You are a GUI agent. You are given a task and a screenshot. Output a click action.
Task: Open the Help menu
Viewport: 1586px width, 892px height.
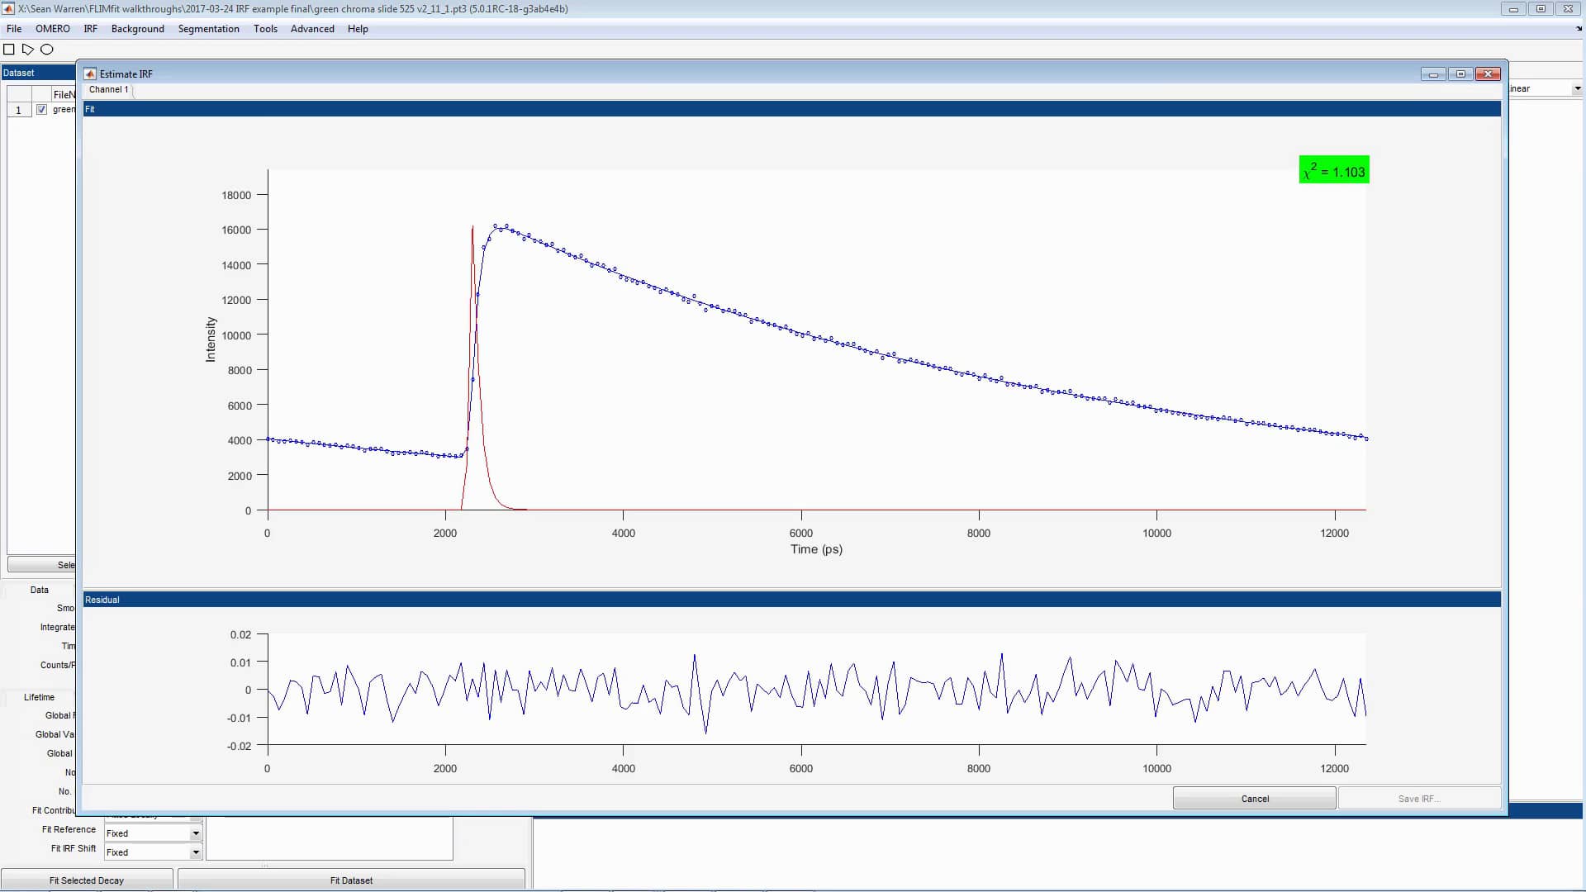coord(358,28)
